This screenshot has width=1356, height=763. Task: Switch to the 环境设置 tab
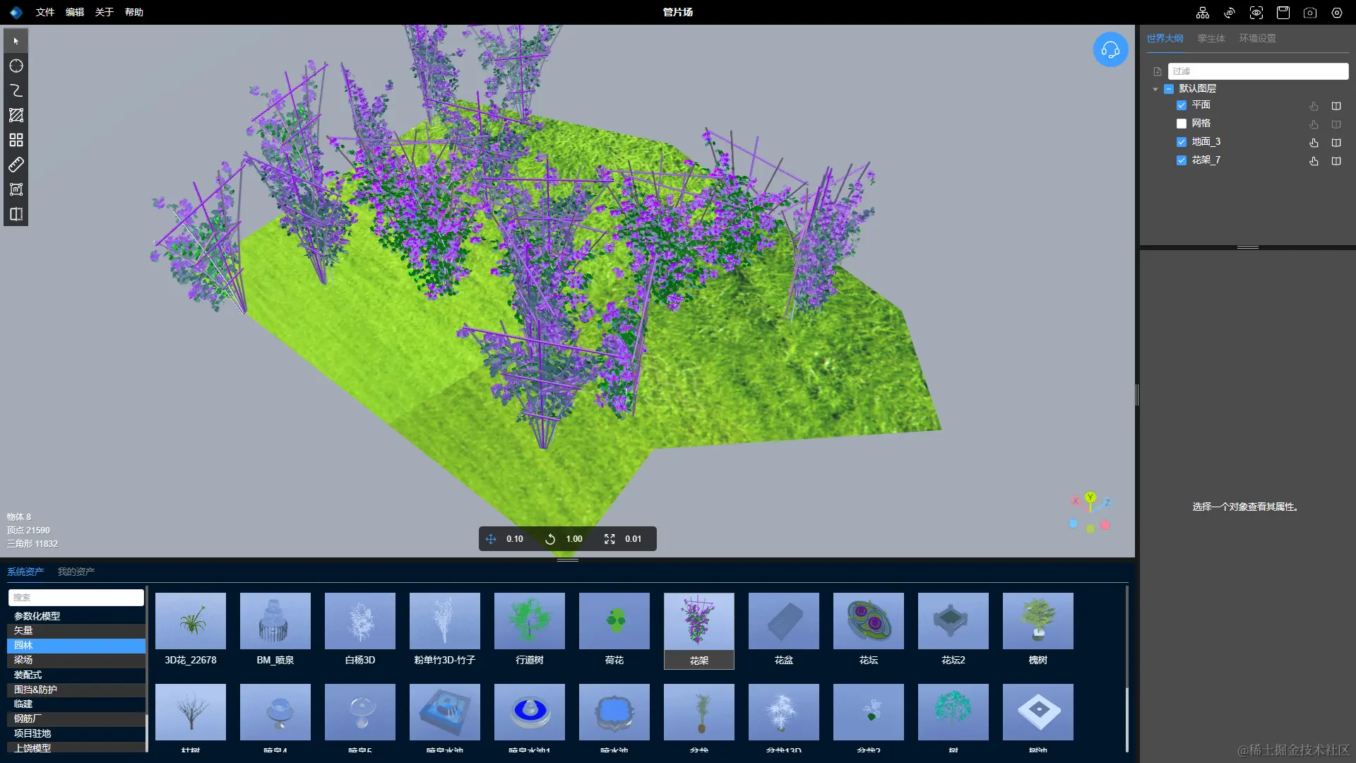point(1257,38)
